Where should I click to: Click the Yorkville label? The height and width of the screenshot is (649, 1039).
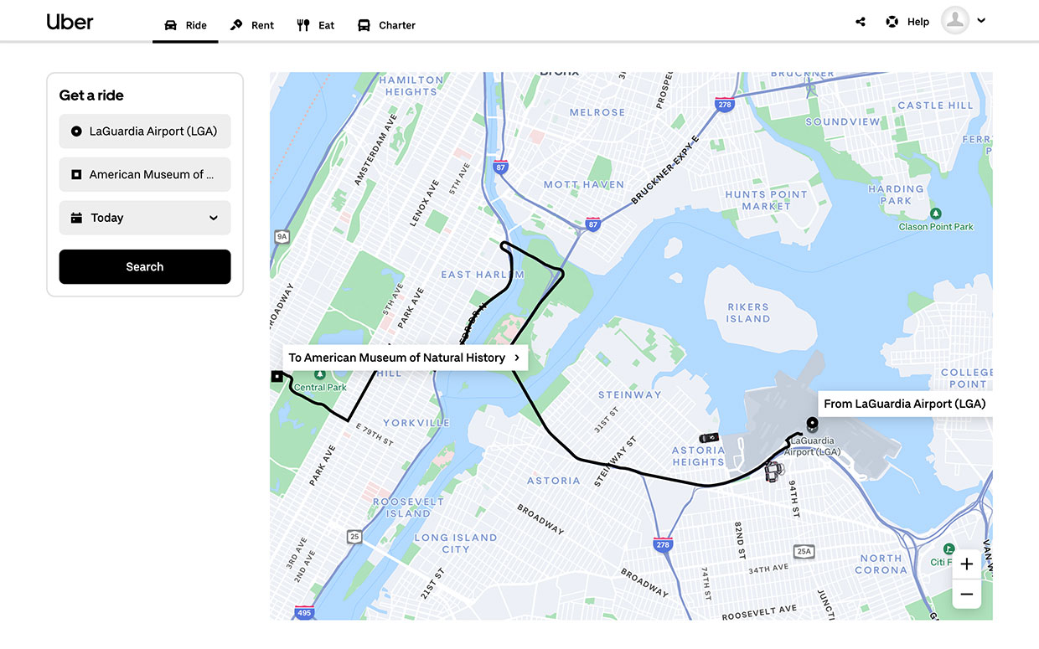click(416, 423)
